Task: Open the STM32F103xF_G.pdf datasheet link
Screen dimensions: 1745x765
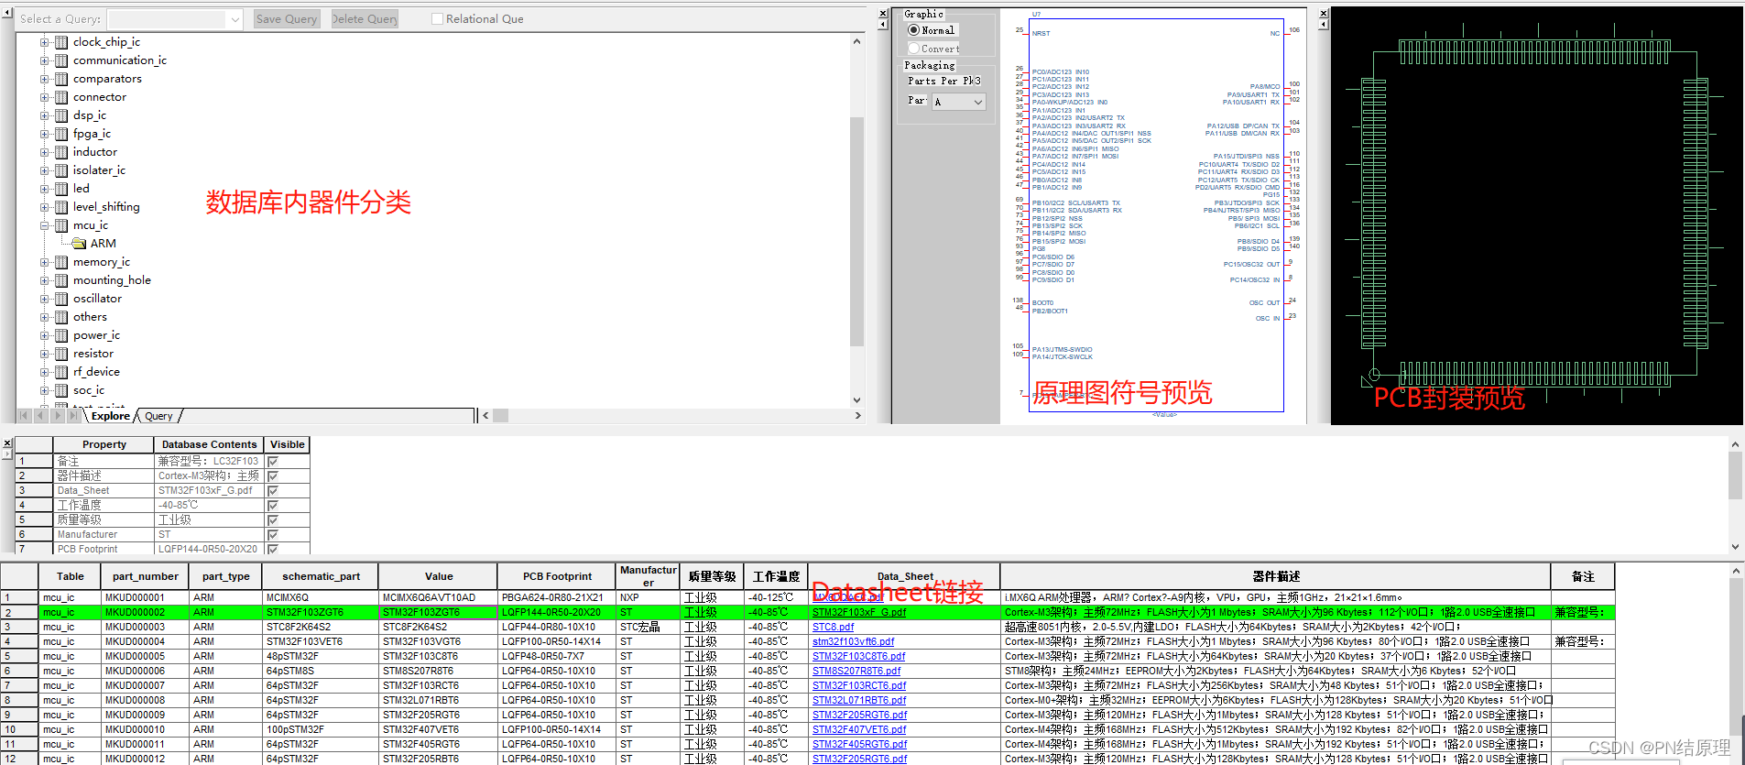Action: (x=858, y=612)
